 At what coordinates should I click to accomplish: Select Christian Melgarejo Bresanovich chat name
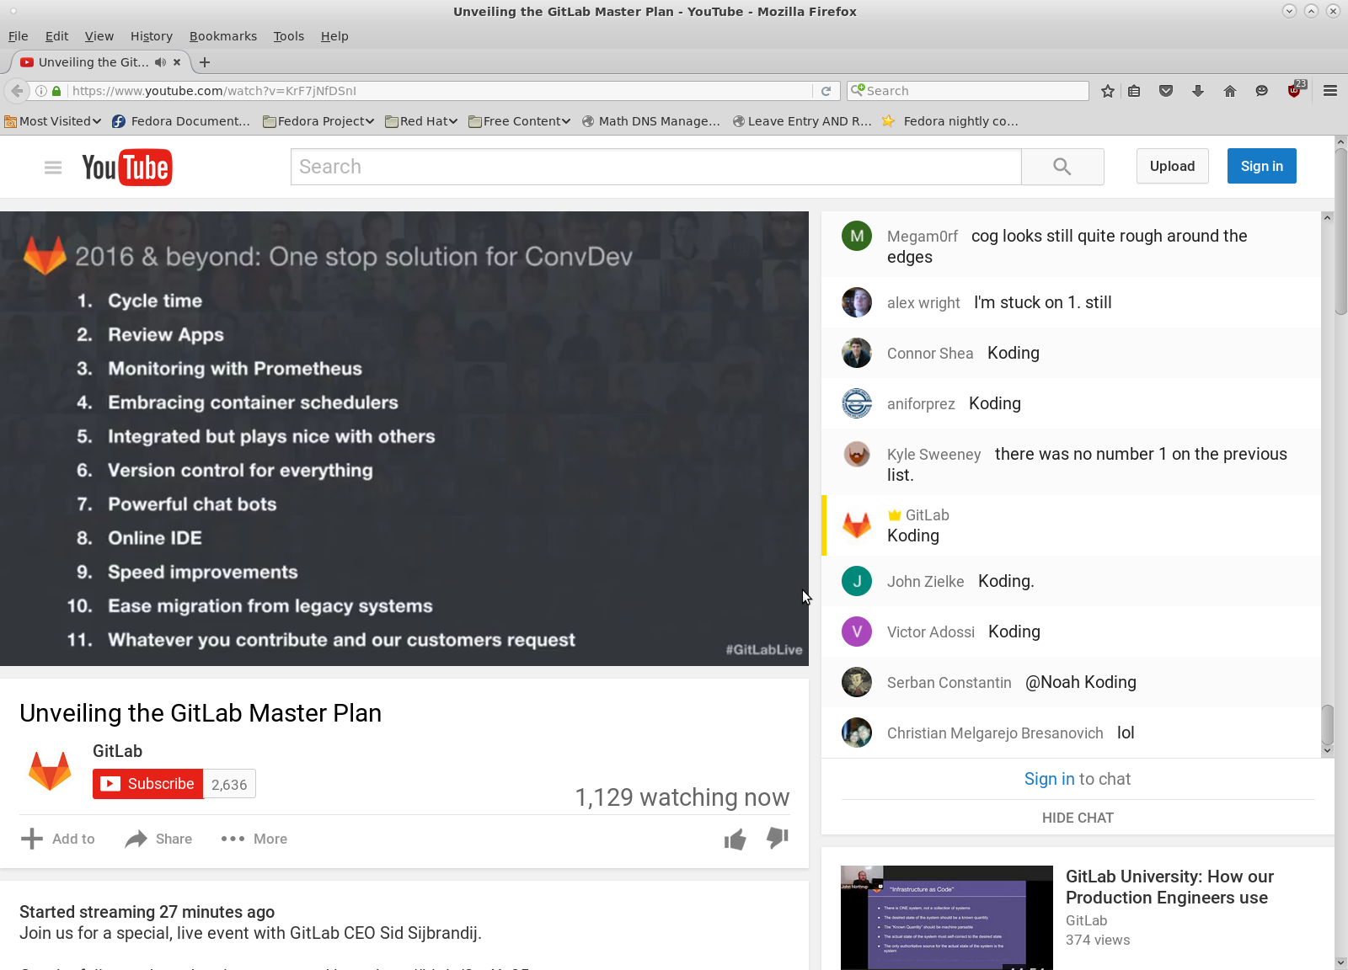click(x=995, y=733)
